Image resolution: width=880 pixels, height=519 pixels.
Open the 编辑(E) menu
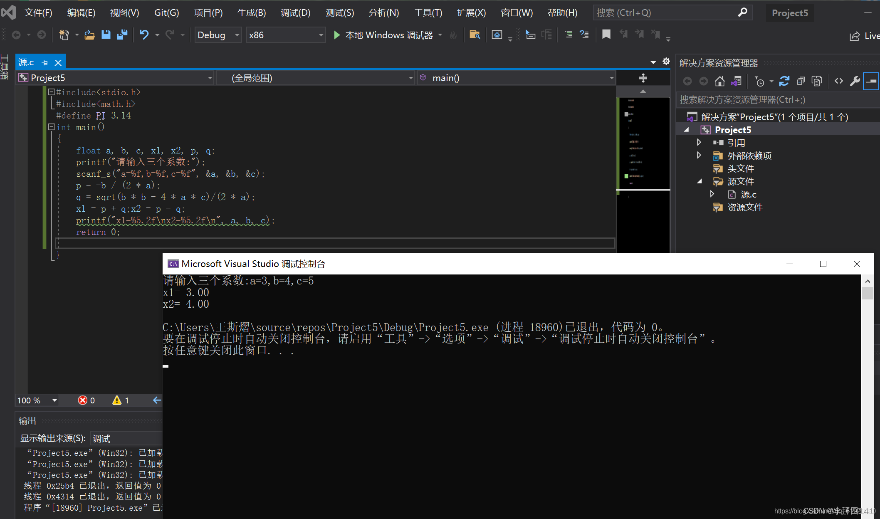point(82,12)
